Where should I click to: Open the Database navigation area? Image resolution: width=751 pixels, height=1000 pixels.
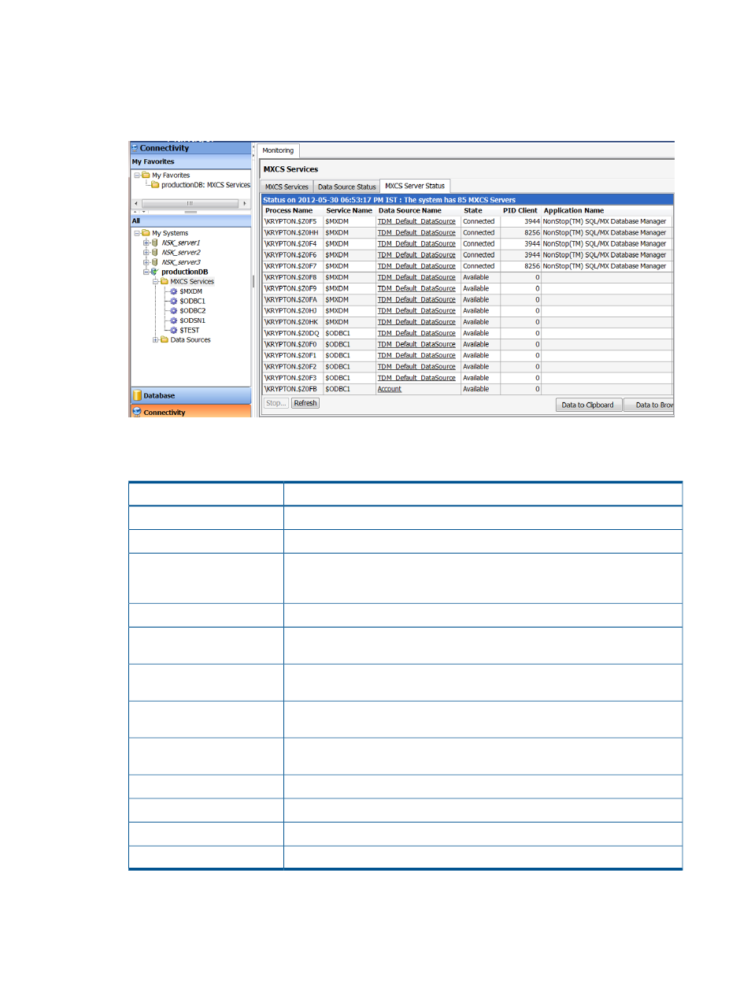tap(191, 395)
